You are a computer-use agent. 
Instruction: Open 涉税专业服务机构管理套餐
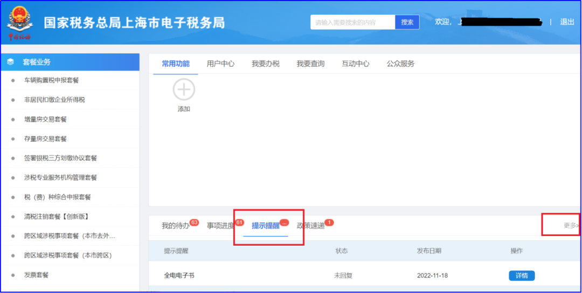coord(60,178)
